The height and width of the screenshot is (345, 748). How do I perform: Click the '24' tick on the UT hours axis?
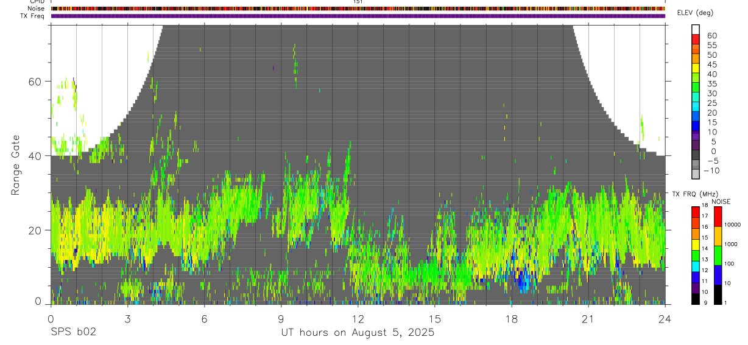pos(665,318)
